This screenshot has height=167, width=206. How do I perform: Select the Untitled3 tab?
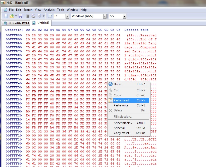coord(41,23)
